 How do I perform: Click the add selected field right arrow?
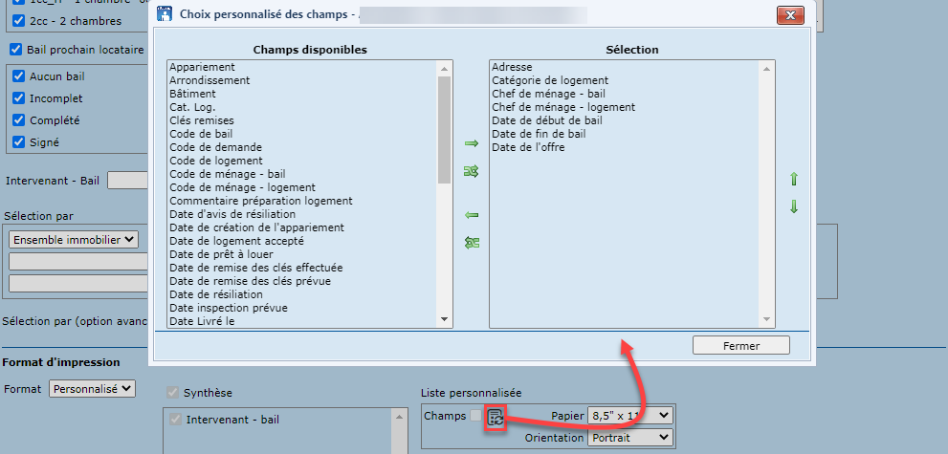471,143
